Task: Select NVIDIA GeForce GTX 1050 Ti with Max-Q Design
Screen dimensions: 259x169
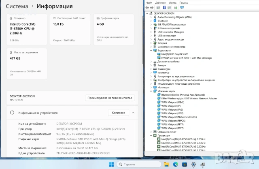Action: pos(186,58)
